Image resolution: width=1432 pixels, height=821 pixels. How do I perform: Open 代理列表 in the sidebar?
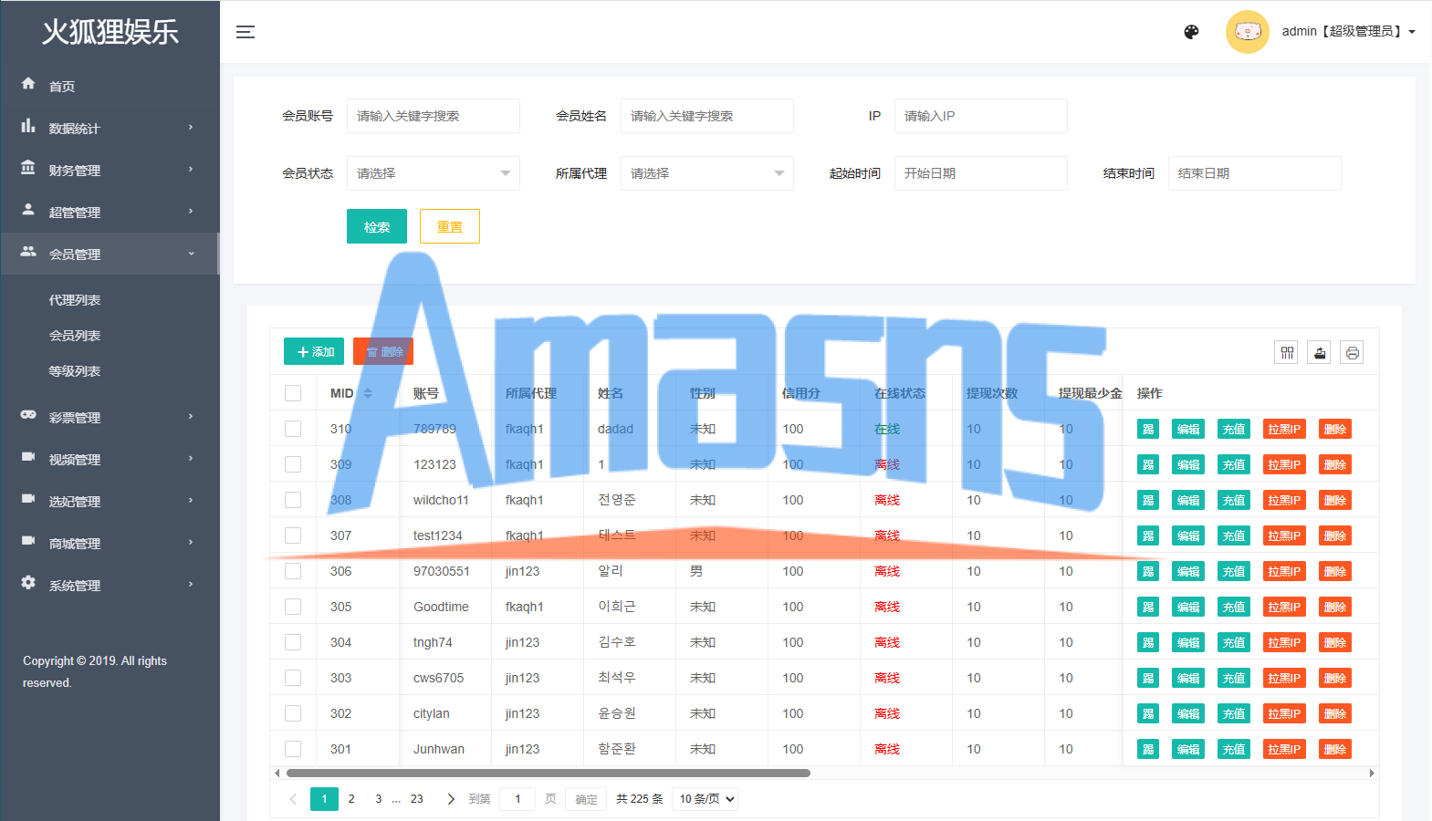[x=75, y=300]
